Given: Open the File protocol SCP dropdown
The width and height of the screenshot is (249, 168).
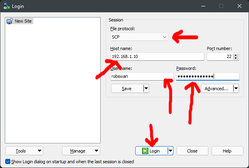Looking at the screenshot, I should [x=139, y=37].
